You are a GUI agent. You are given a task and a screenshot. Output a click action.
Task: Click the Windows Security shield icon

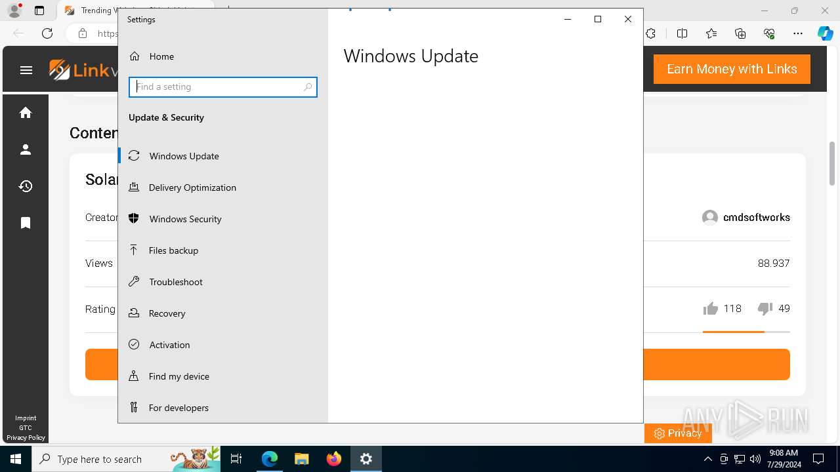tap(134, 218)
